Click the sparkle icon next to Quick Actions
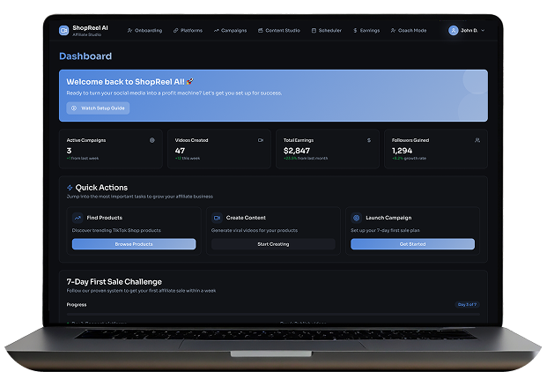547x372 pixels. [x=70, y=188]
